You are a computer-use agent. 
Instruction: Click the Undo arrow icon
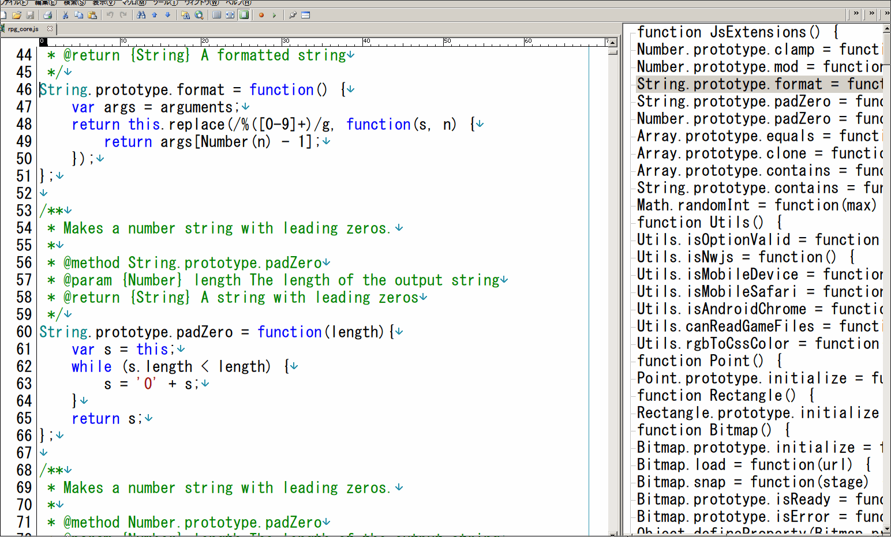[110, 15]
